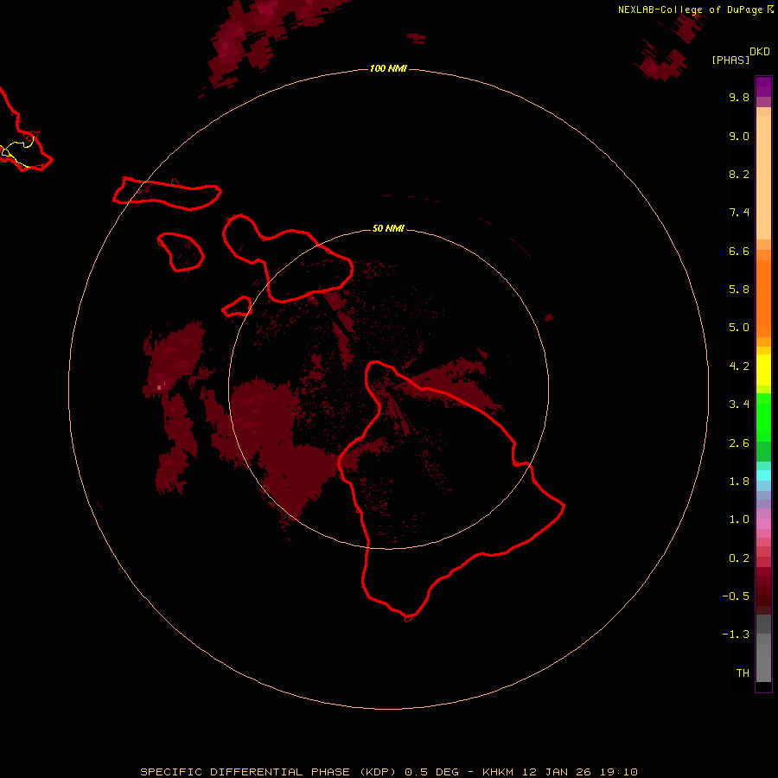Click the -0.5 value on the color scale

point(736,596)
